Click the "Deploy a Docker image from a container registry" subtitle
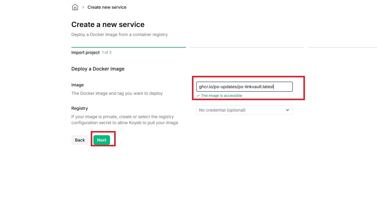This screenshot has height=203, width=377. 120,34
